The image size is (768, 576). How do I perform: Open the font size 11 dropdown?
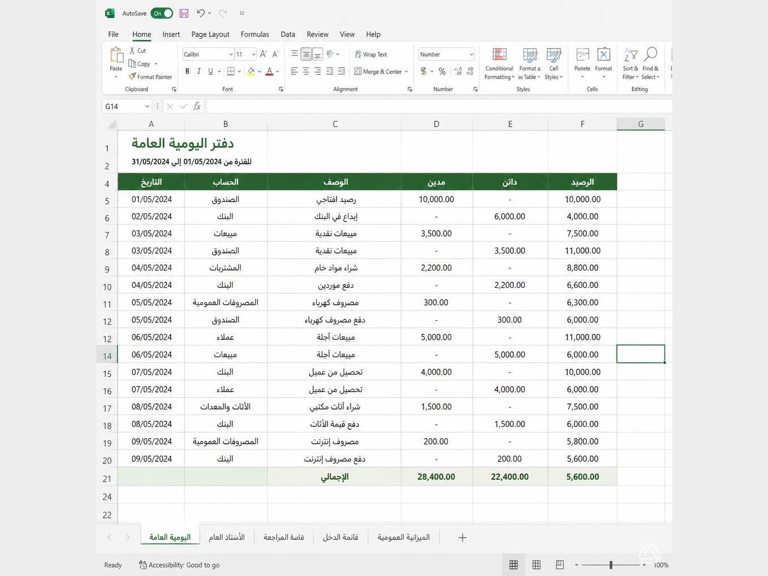pyautogui.click(x=254, y=55)
